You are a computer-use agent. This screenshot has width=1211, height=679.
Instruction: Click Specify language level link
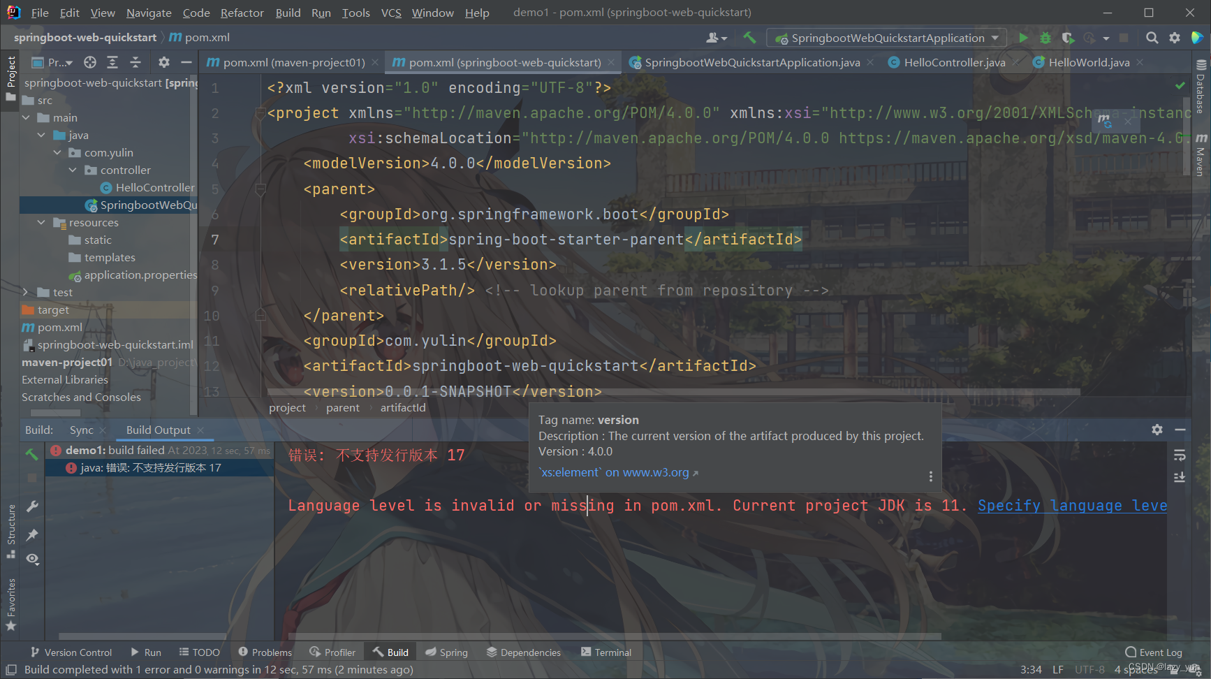point(1072,505)
